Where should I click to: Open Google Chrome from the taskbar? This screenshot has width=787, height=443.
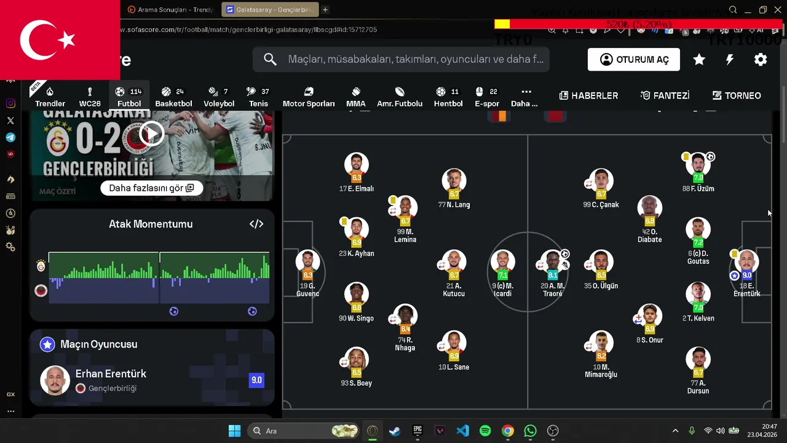point(507,431)
